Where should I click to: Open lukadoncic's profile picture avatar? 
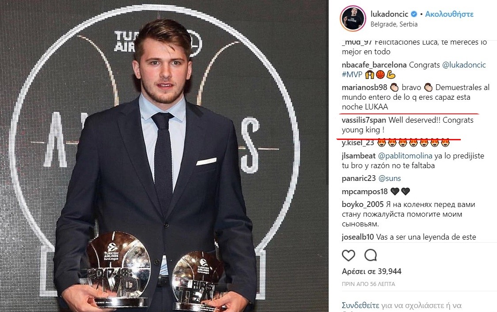point(353,19)
